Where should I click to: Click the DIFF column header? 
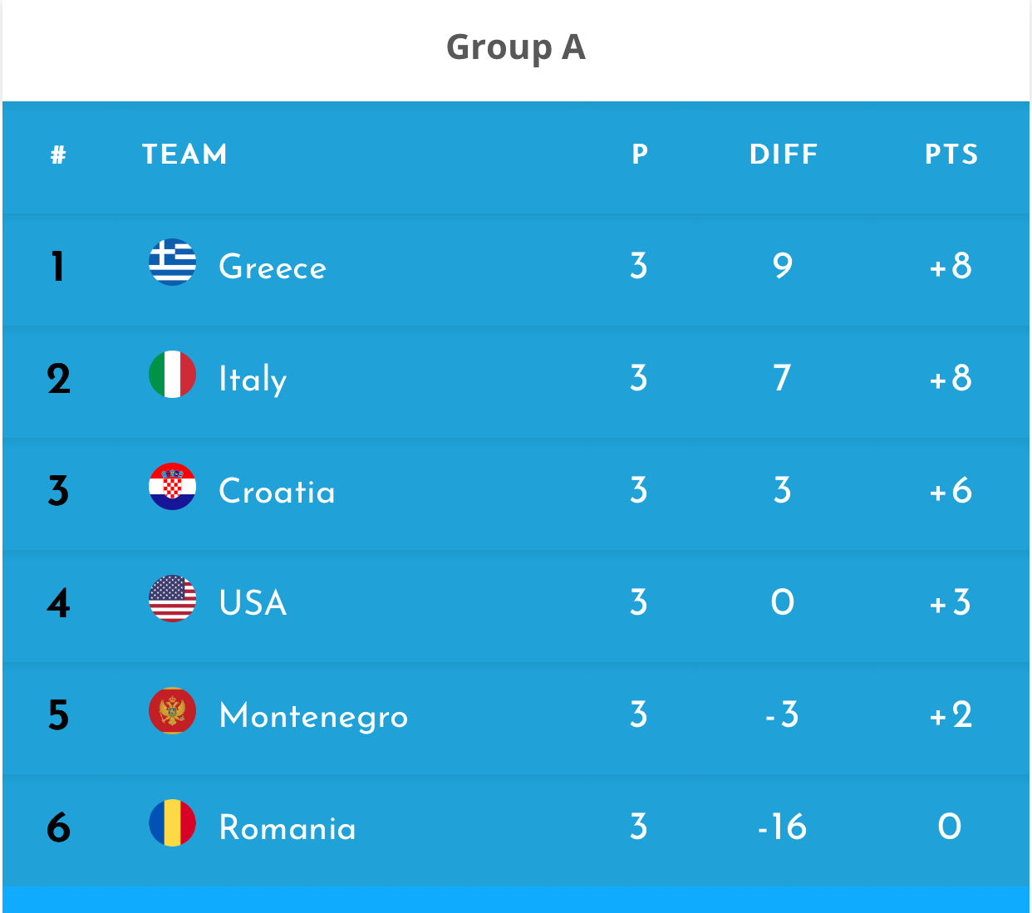[784, 155]
